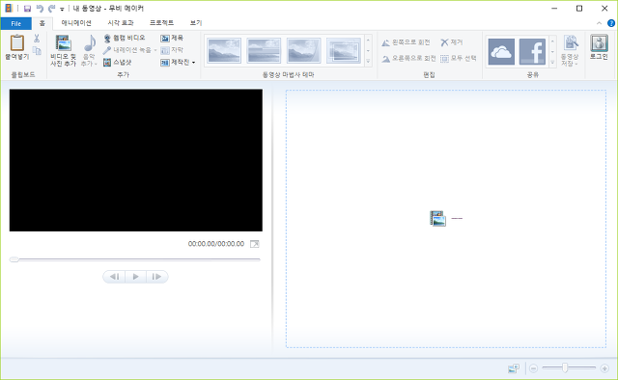Switch to View (보기) tab

tap(196, 23)
